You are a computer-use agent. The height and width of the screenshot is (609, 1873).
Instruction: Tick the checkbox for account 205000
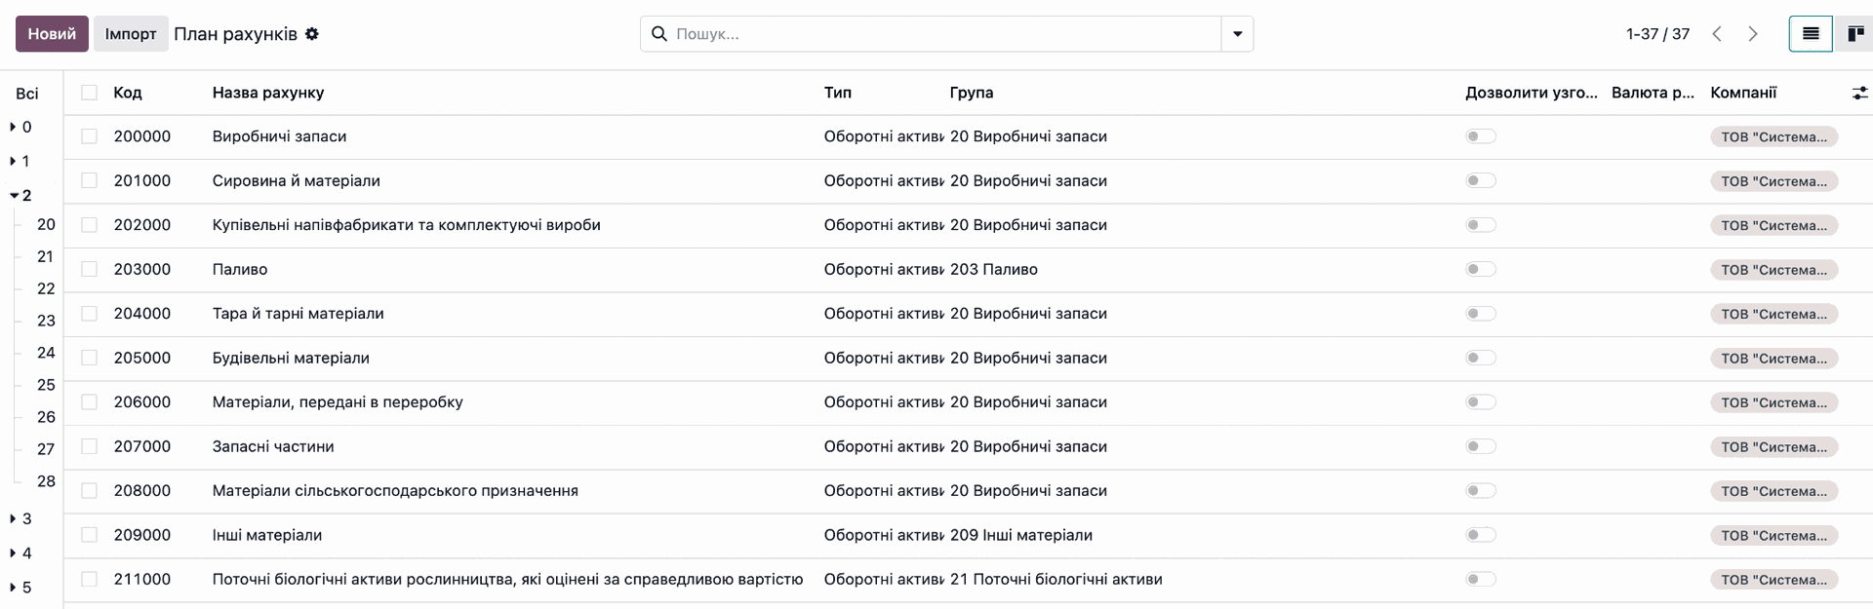pos(89,358)
